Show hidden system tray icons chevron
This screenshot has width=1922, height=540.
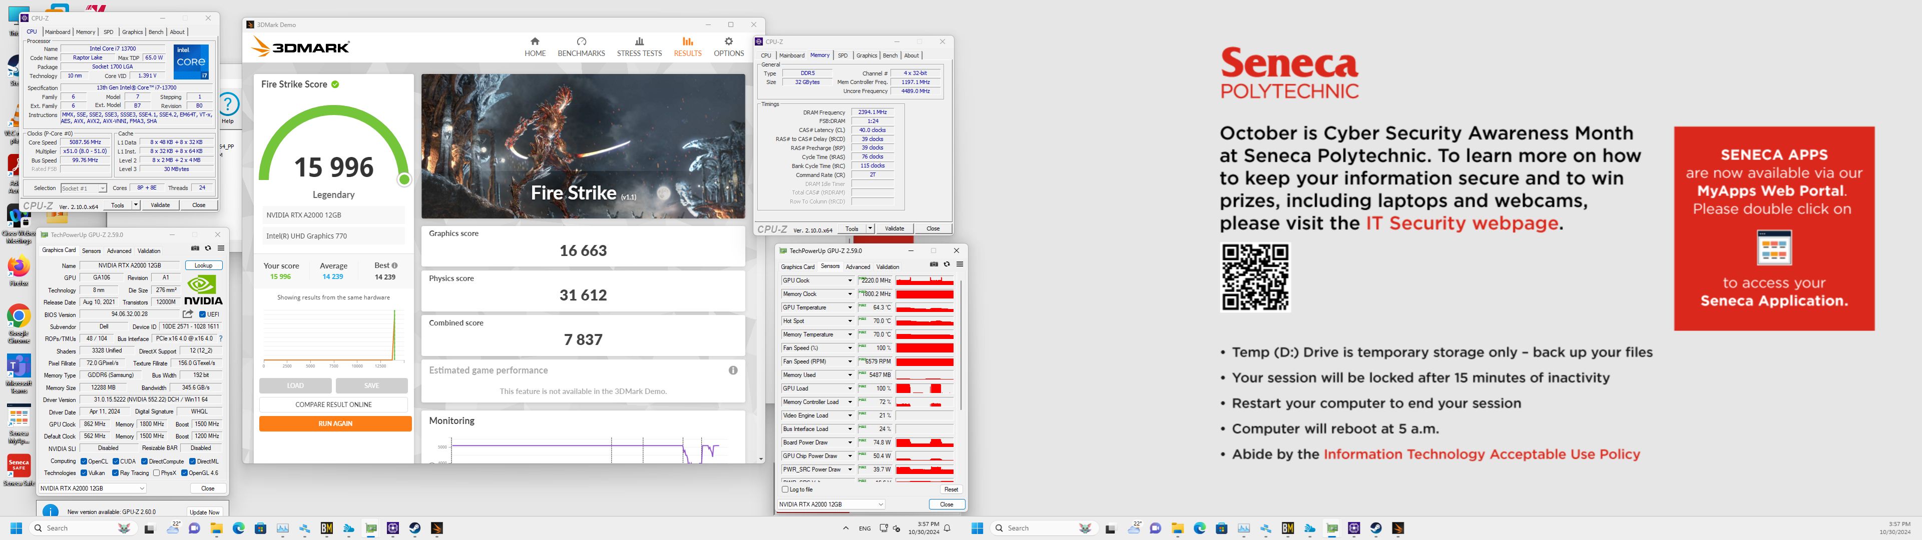(x=845, y=528)
